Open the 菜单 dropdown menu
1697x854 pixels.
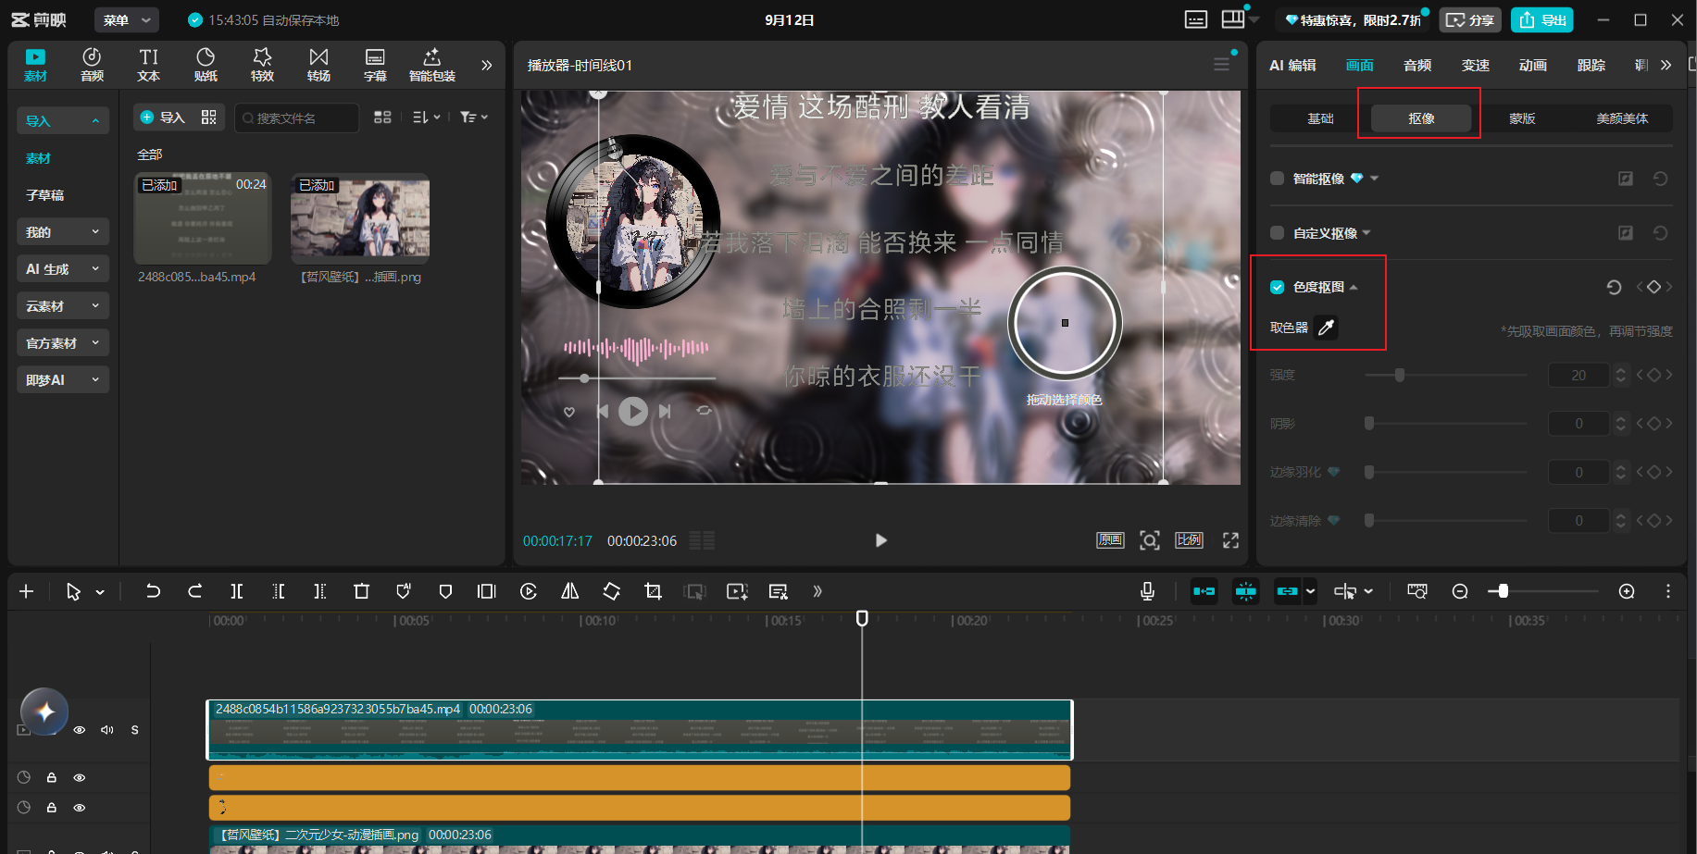tap(127, 19)
